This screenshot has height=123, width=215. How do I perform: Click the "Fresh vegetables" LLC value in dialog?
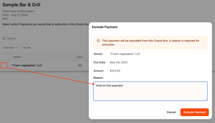coord(125,54)
